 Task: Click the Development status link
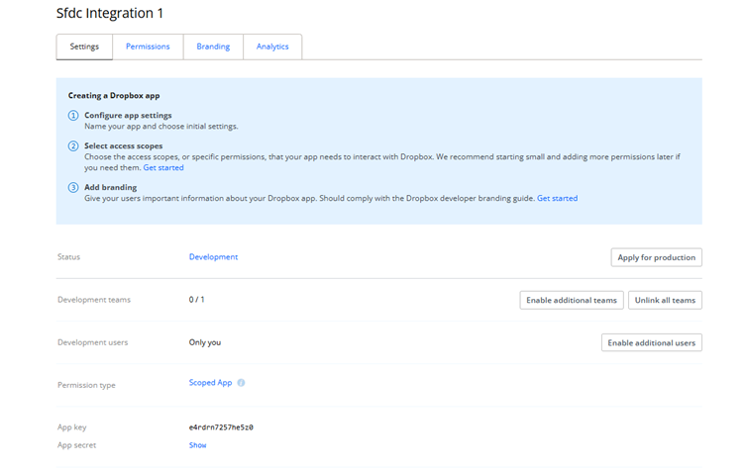pyautogui.click(x=213, y=257)
